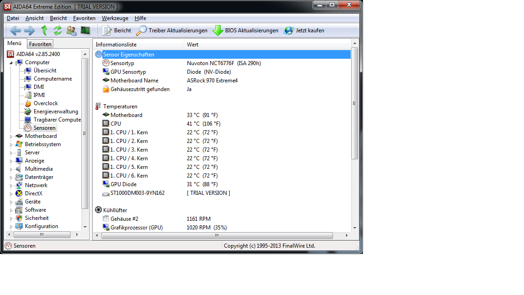Select the CPU 41 °C temperature row
The image size is (524, 295).
(222, 124)
